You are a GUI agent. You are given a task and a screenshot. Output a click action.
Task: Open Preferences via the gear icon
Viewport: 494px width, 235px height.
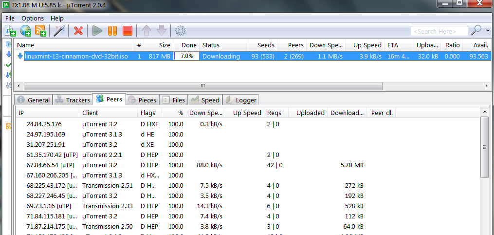(x=181, y=31)
